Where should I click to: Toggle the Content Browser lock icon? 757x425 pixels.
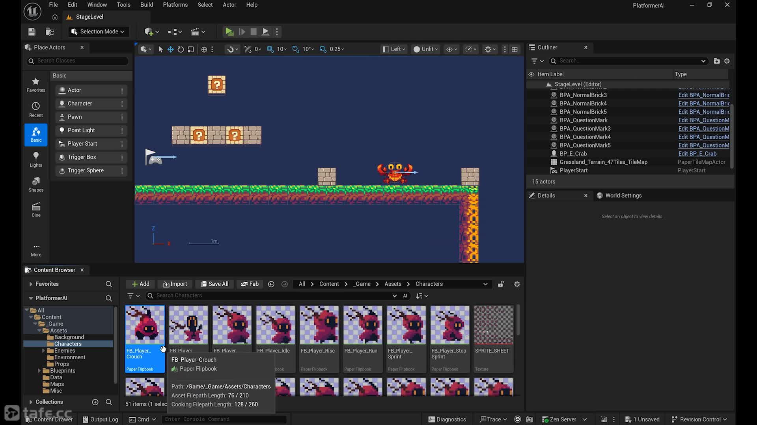(501, 284)
